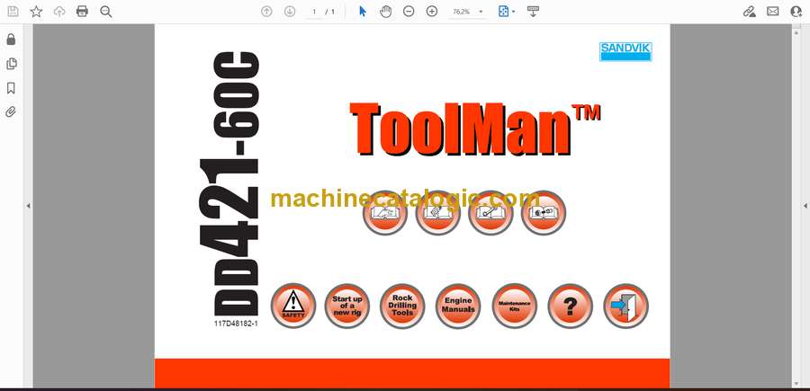The width and height of the screenshot is (810, 391).
Task: Send the file with the envelope icon
Action: click(773, 12)
